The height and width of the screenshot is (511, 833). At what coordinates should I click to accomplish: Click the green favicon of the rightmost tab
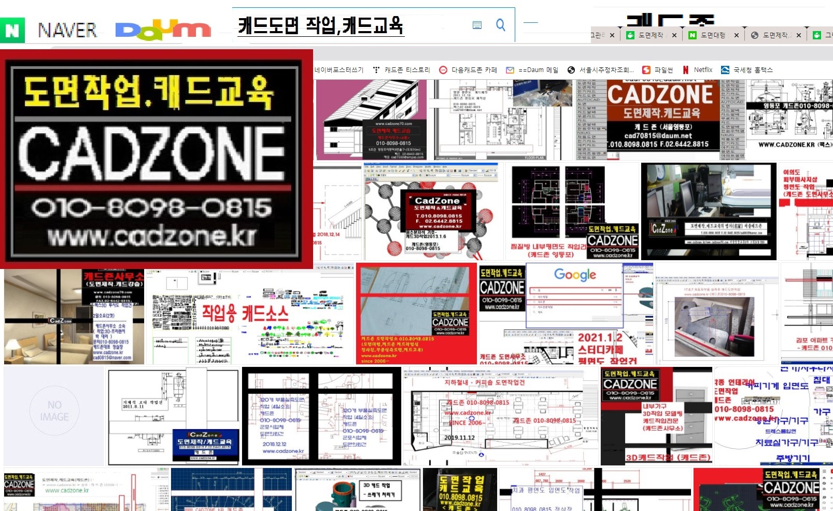[x=817, y=35]
